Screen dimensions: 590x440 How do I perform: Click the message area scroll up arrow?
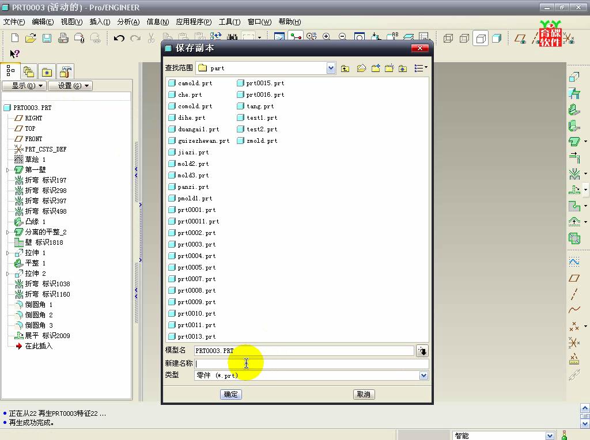(585, 408)
